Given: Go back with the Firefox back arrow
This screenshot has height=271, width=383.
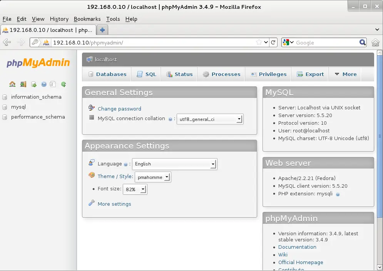Looking at the screenshot, I should coord(7,42).
